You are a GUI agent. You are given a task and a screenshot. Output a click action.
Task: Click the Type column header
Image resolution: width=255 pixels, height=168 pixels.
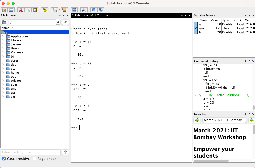pos(227,20)
